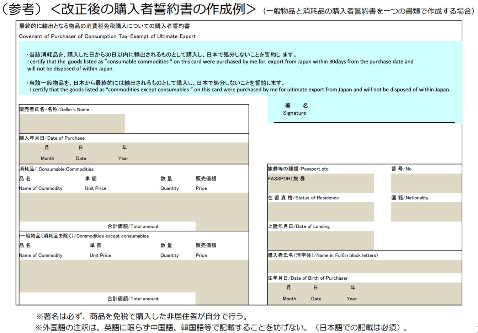Click the 国籍/Nationality label
Image resolution: width=478 pixels, height=333 pixels.
pyautogui.click(x=410, y=198)
